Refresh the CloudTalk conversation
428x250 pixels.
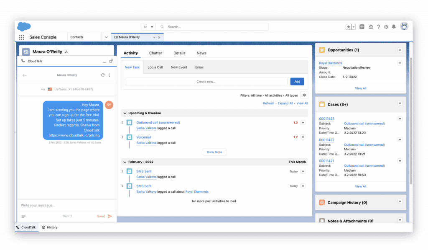pyautogui.click(x=103, y=75)
